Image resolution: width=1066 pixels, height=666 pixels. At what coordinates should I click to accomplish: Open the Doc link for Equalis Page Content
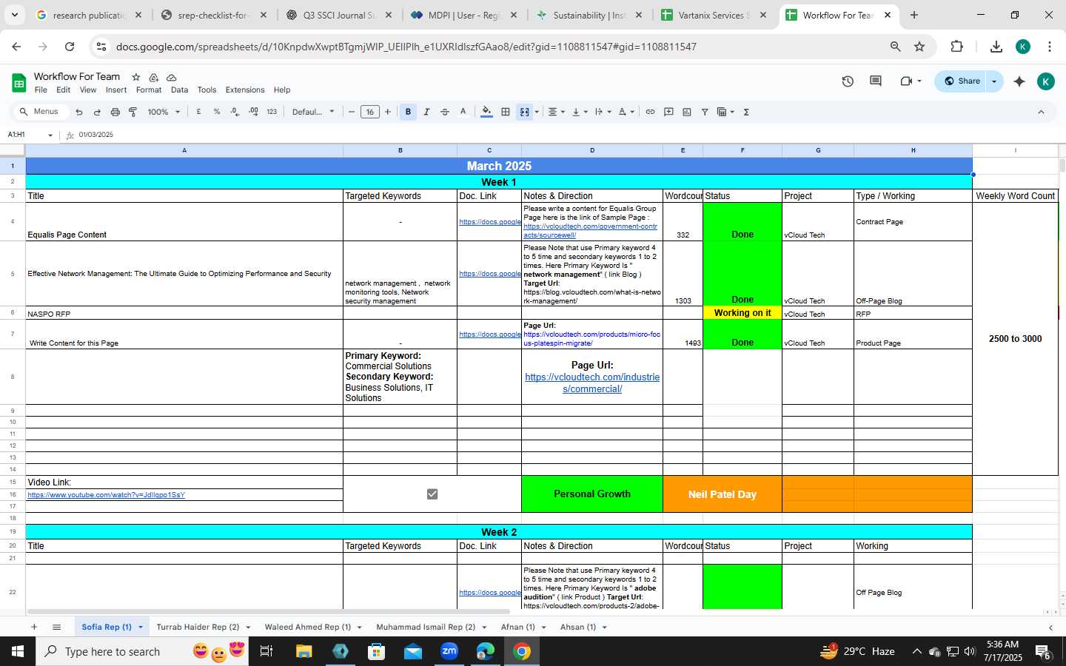[x=489, y=222]
